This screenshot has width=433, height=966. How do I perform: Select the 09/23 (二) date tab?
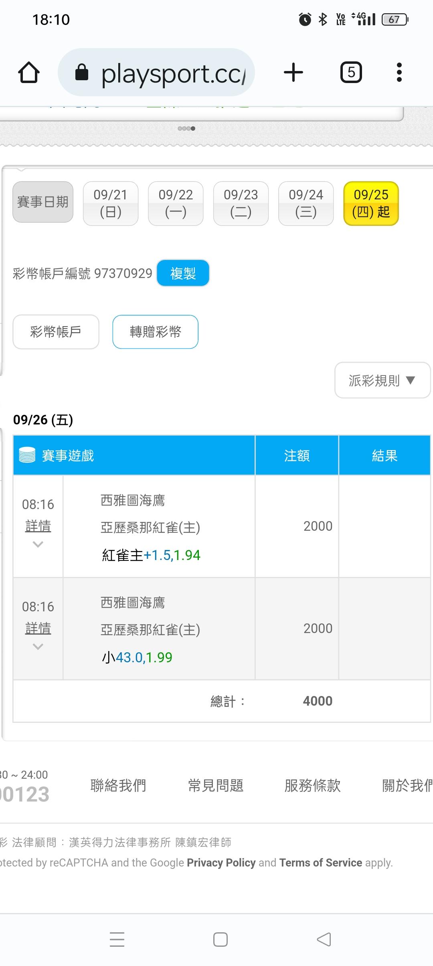pos(241,203)
